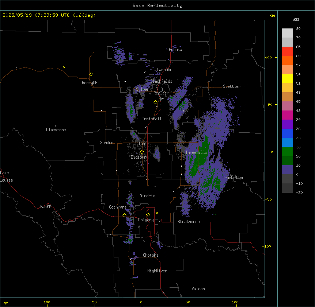This screenshot has width=315, height=307.
Task: Click the asterisk marker above Limestone
Action: 56,126
